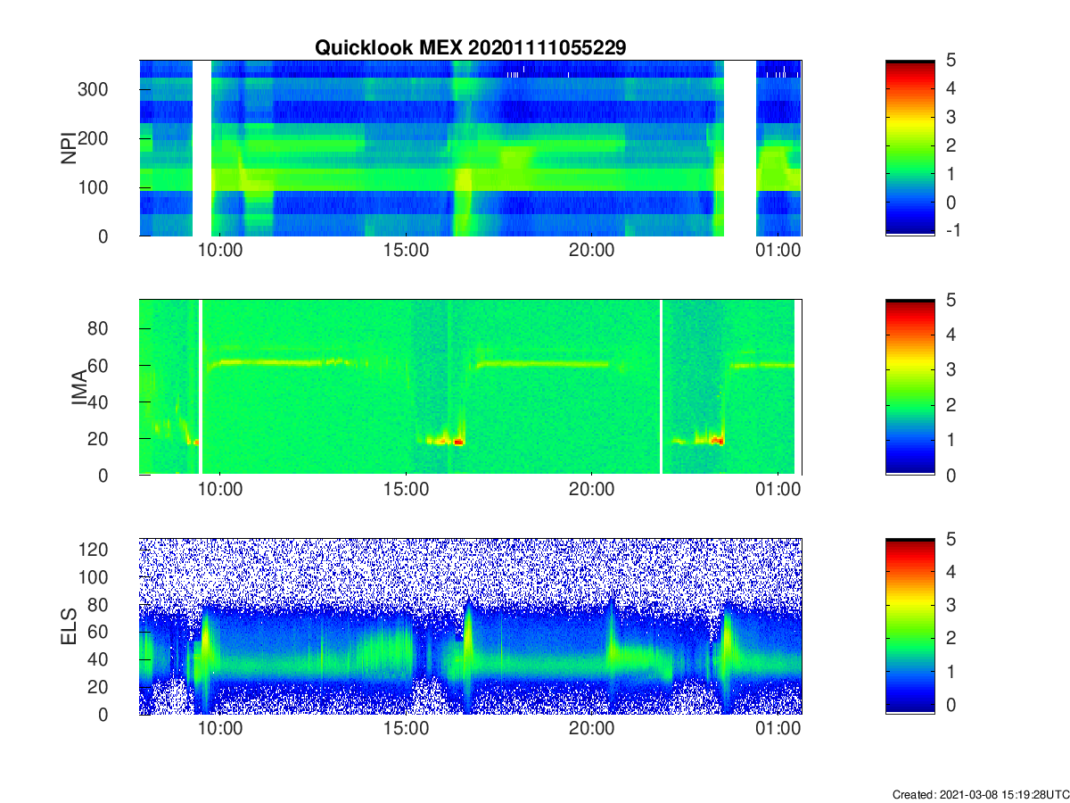Select the NPI y-axis label
This screenshot has width=1070, height=803.
(69, 148)
